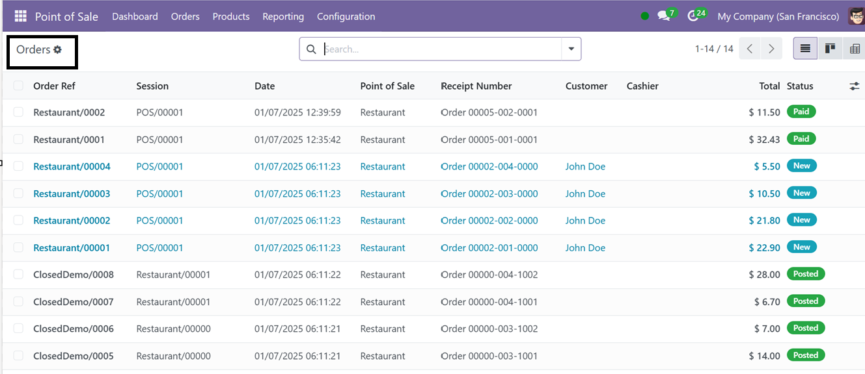865x374 pixels.
Task: Tick checkbox for Restaurant/00003 order
Action: click(18, 193)
